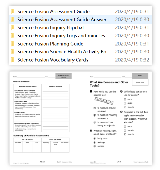Open the Science Fusion Vocabulary Cards folder icon
The image size is (160, 170).
(13, 60)
